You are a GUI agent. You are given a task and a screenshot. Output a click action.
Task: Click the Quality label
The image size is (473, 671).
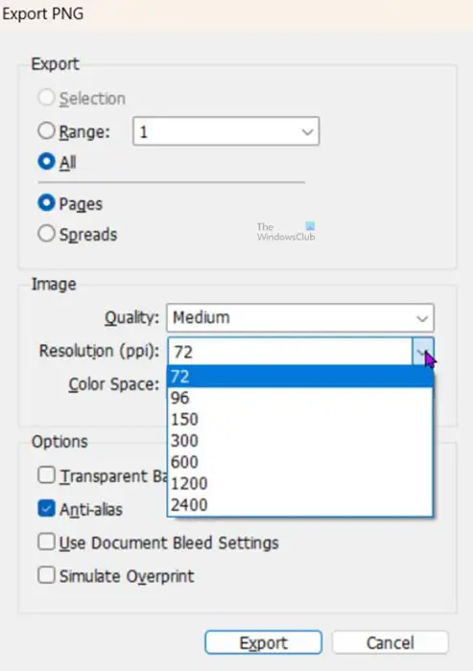pyautogui.click(x=131, y=318)
